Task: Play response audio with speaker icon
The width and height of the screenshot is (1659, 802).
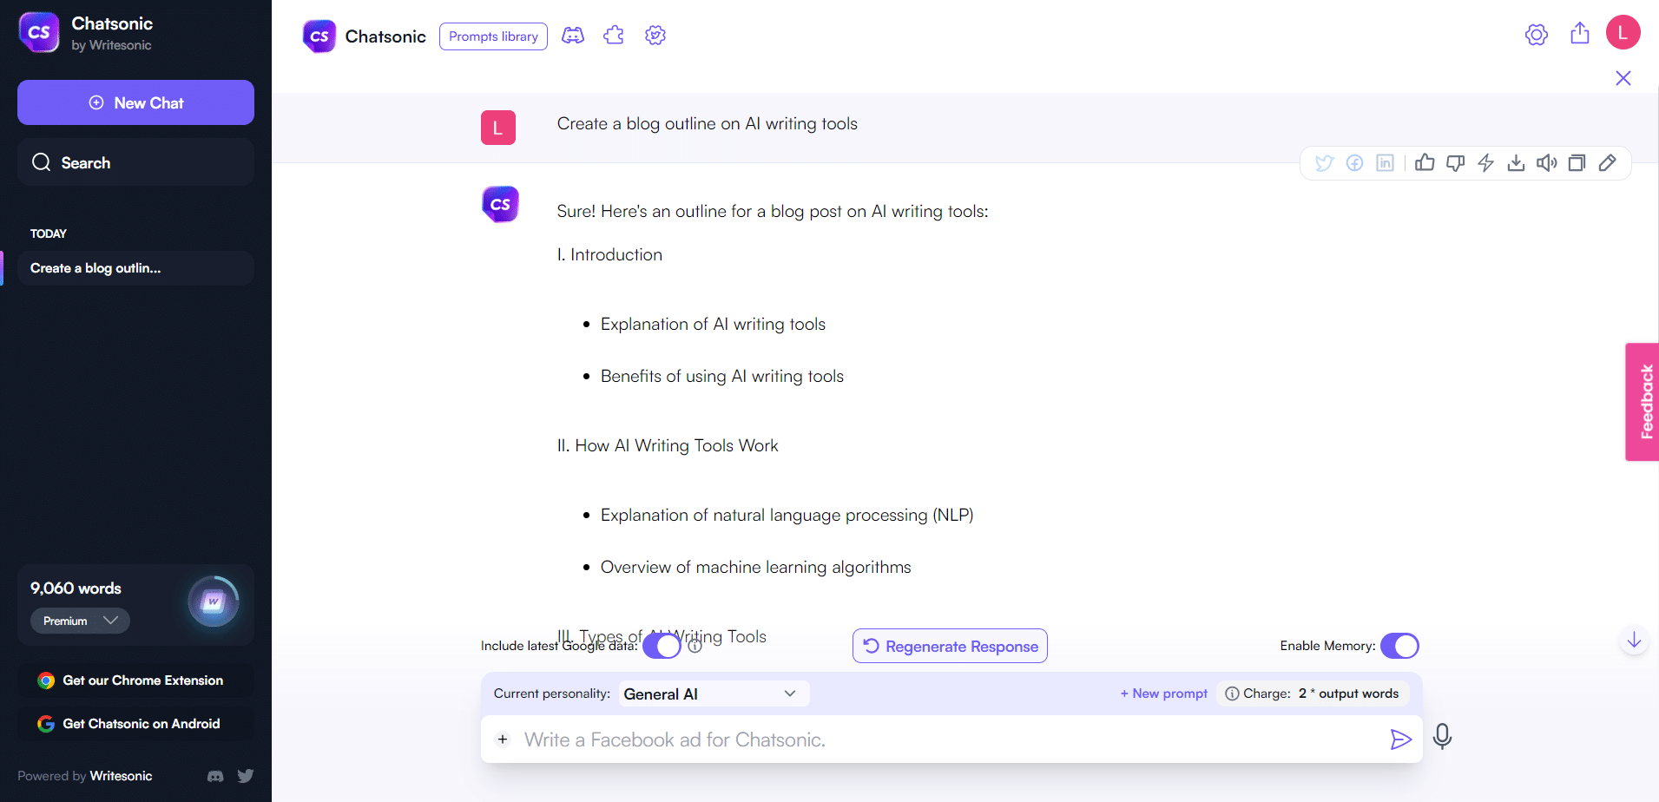Action: (1547, 163)
